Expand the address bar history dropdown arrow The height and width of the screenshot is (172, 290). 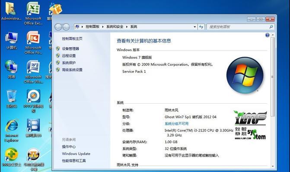click(195, 27)
